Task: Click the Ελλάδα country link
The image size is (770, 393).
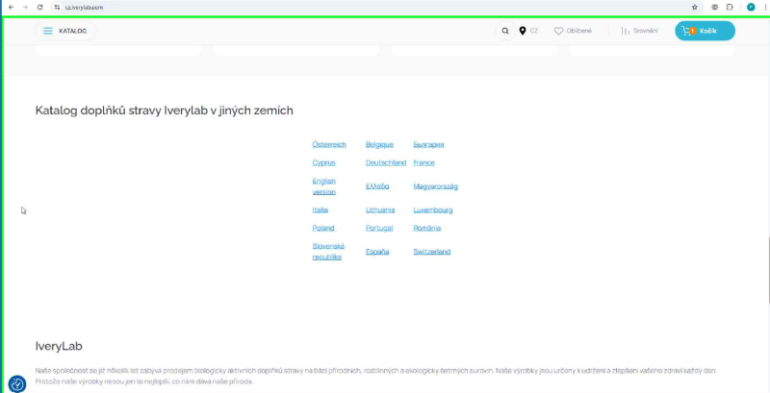Action: tap(377, 186)
